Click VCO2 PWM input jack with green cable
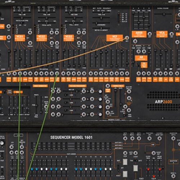 coord(57,73)
